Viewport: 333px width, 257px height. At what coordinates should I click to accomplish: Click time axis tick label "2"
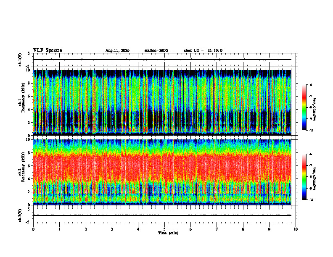click(86, 229)
